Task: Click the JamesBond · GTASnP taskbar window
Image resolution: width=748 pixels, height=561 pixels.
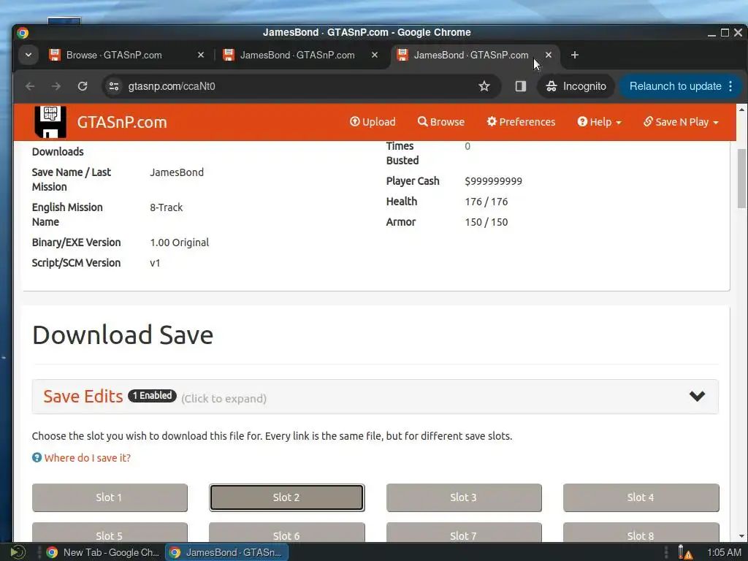Action: 226,552
